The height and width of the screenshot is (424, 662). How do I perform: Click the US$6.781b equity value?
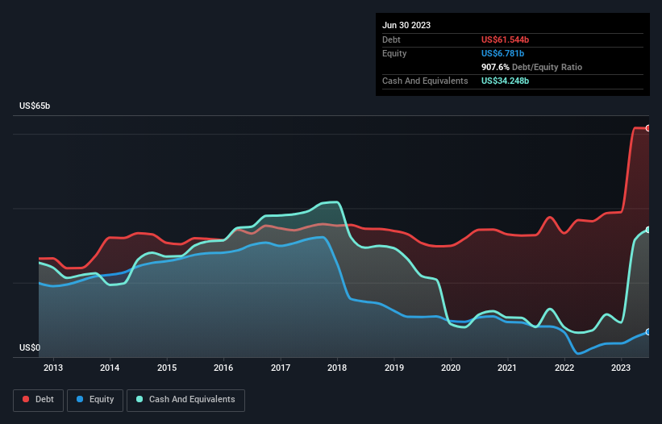coord(502,53)
